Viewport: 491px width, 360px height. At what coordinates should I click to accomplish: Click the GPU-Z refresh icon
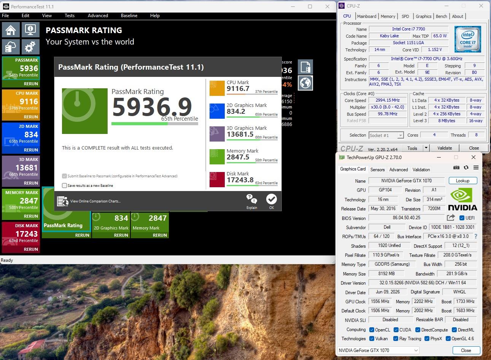tap(466, 167)
